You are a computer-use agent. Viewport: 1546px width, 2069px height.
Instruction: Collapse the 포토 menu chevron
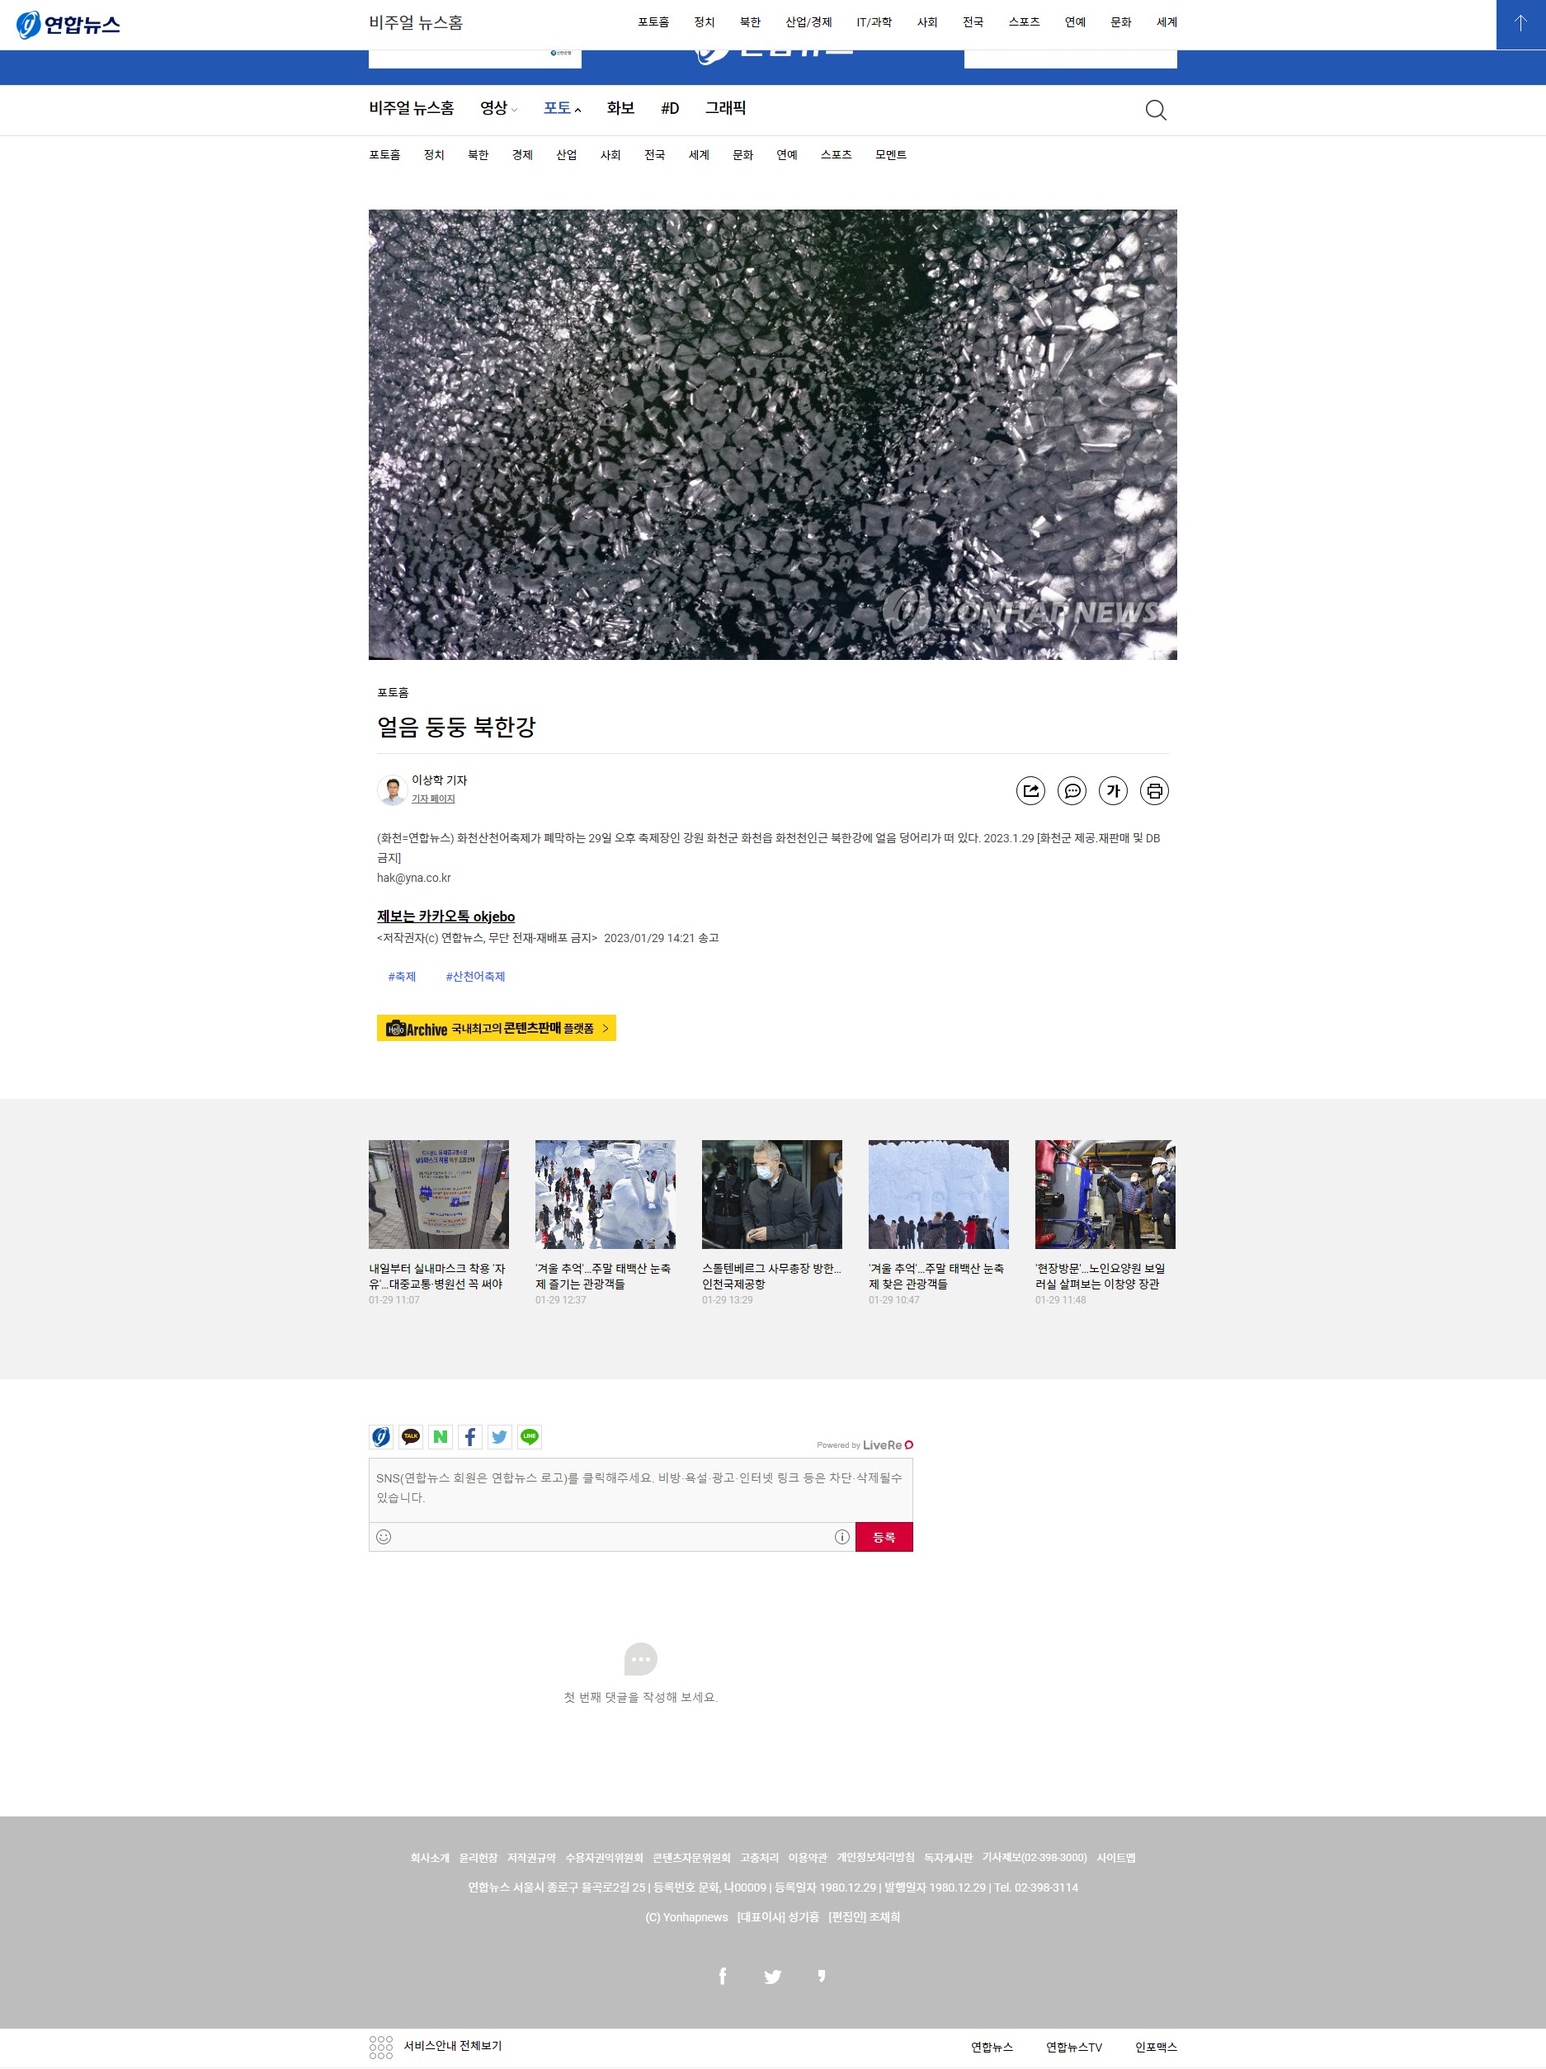pyautogui.click(x=578, y=111)
